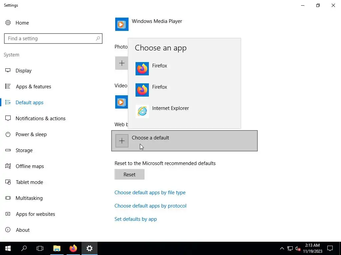Choose the second Firefox entry in app list
The image size is (341, 255).
point(184,90)
